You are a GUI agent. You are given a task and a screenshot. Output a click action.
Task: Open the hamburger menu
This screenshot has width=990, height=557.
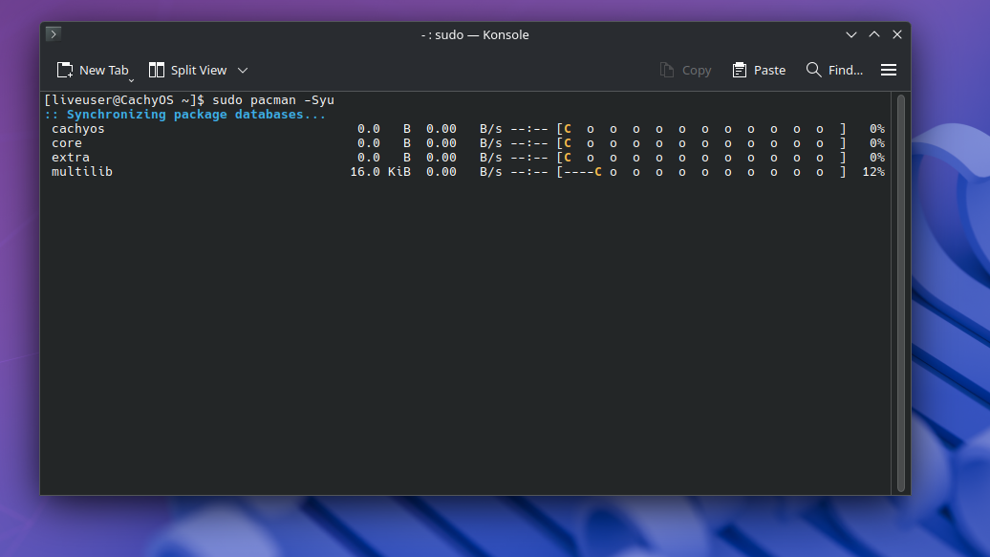point(889,70)
